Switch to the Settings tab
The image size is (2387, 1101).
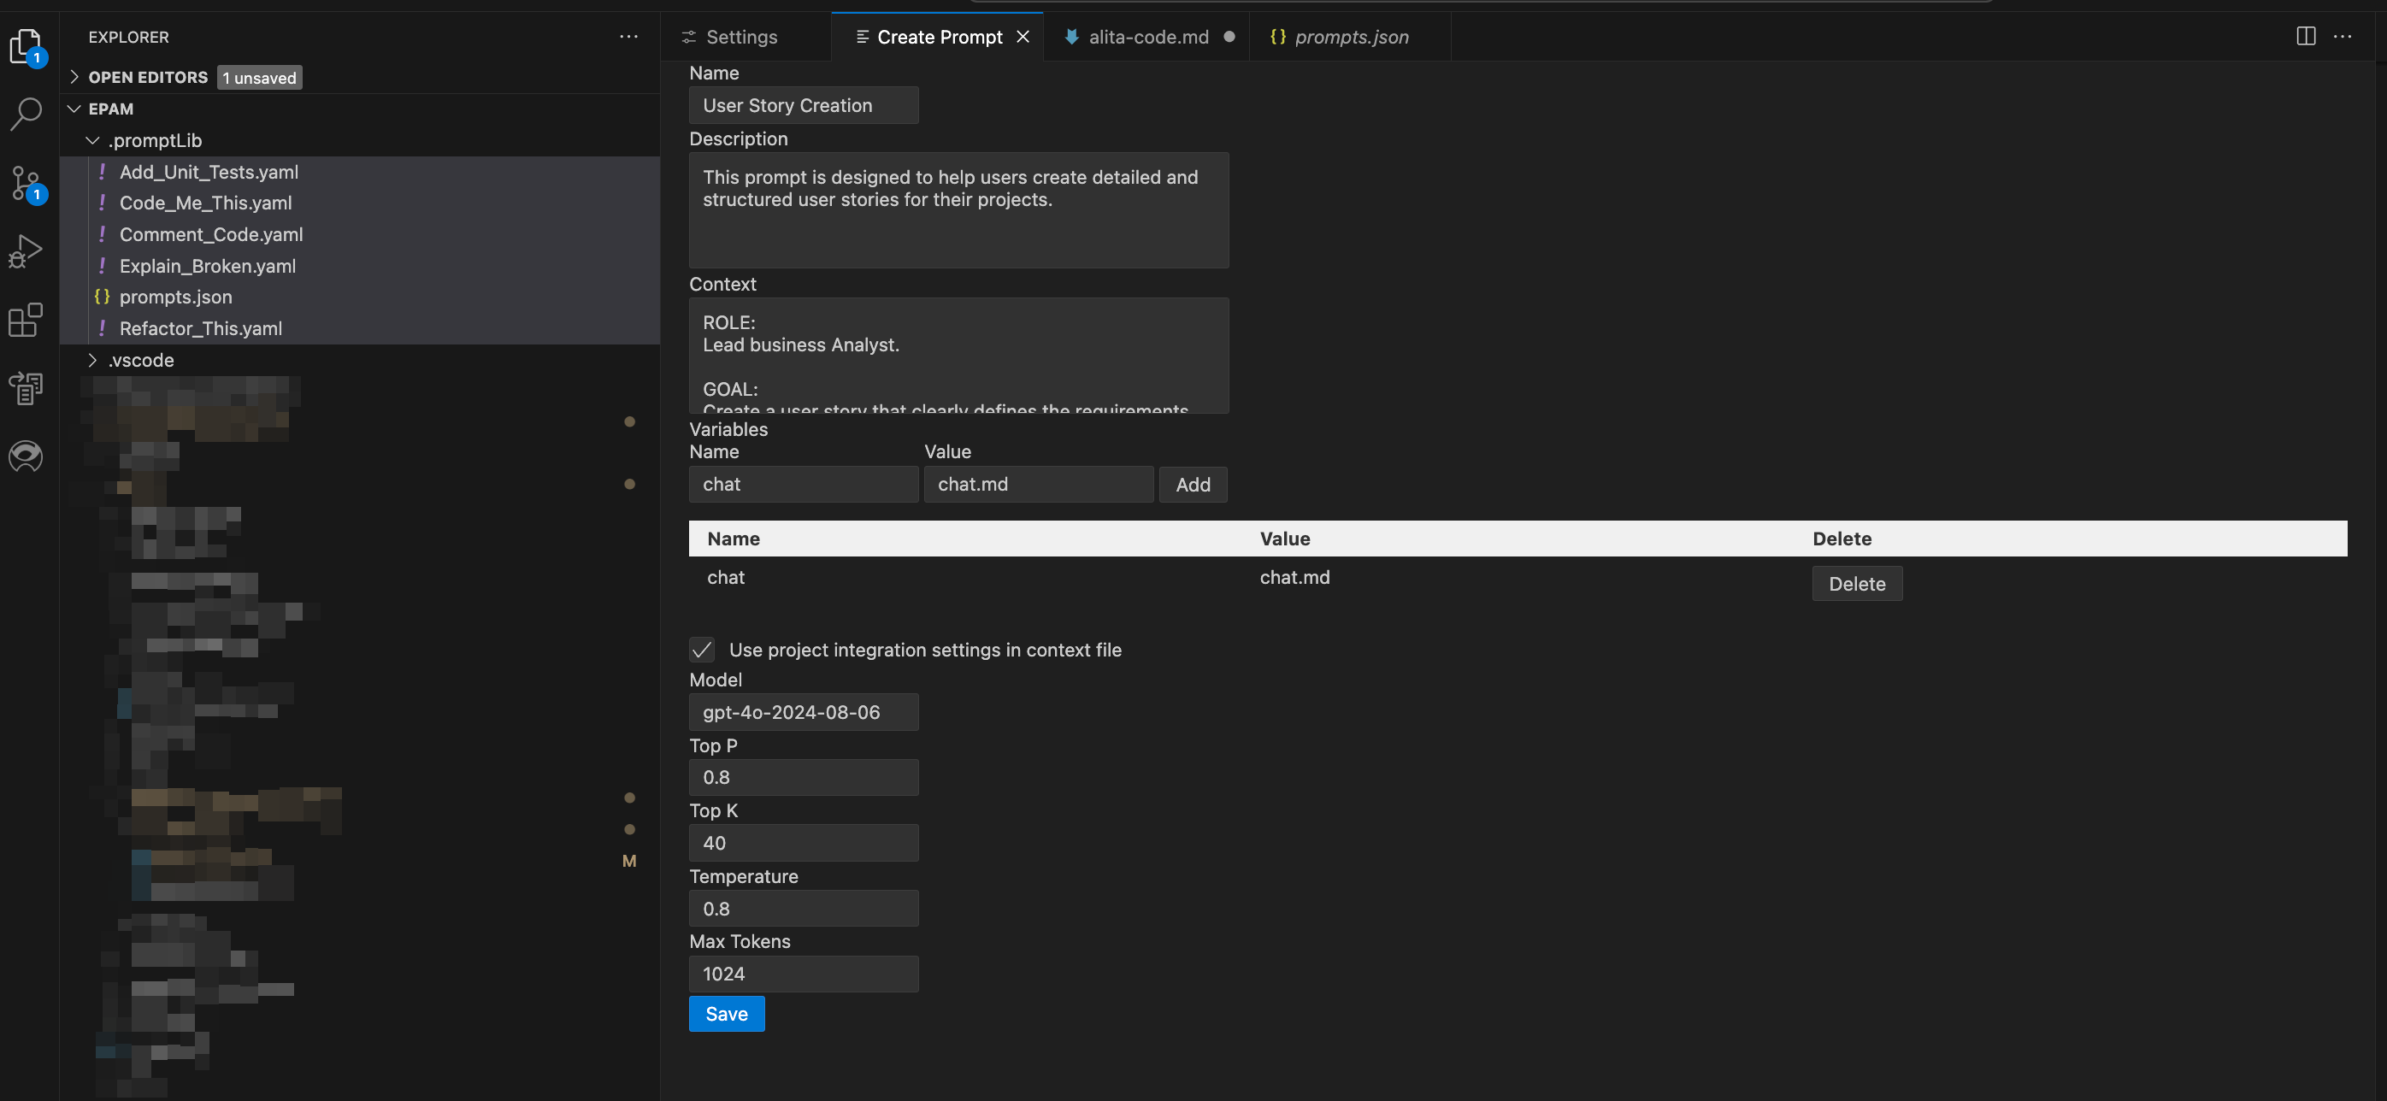click(x=741, y=37)
